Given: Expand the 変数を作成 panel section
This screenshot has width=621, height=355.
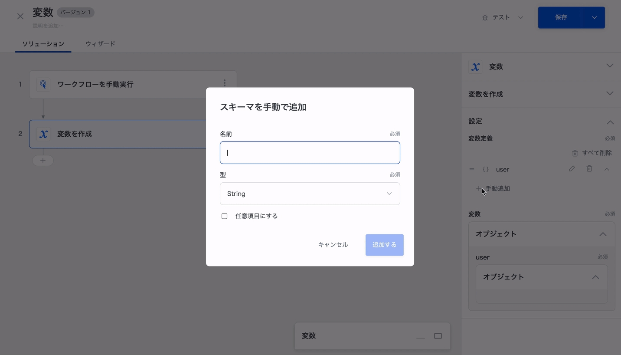Looking at the screenshot, I should click(x=610, y=94).
